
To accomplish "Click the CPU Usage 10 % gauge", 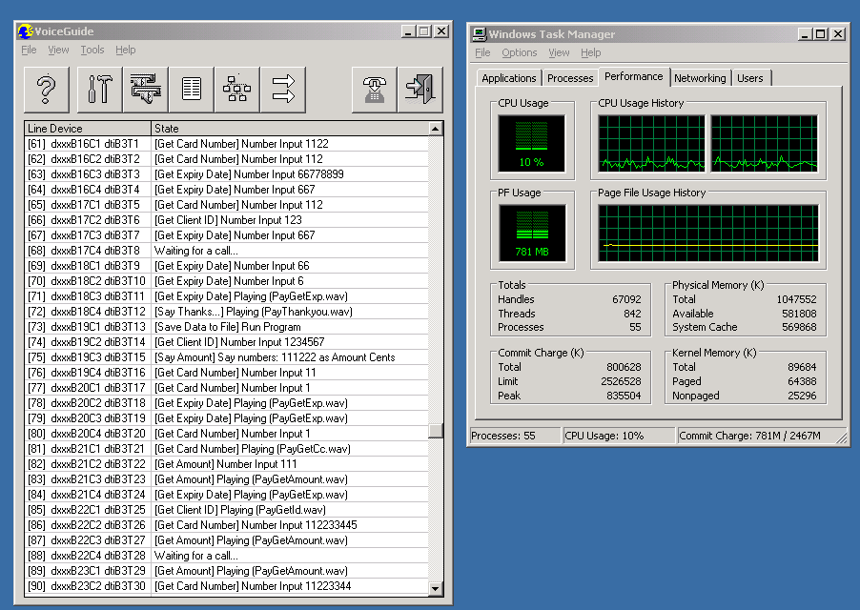I will point(531,143).
